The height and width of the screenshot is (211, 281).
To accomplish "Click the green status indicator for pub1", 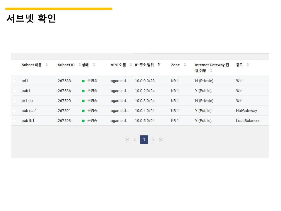I will point(83,91).
